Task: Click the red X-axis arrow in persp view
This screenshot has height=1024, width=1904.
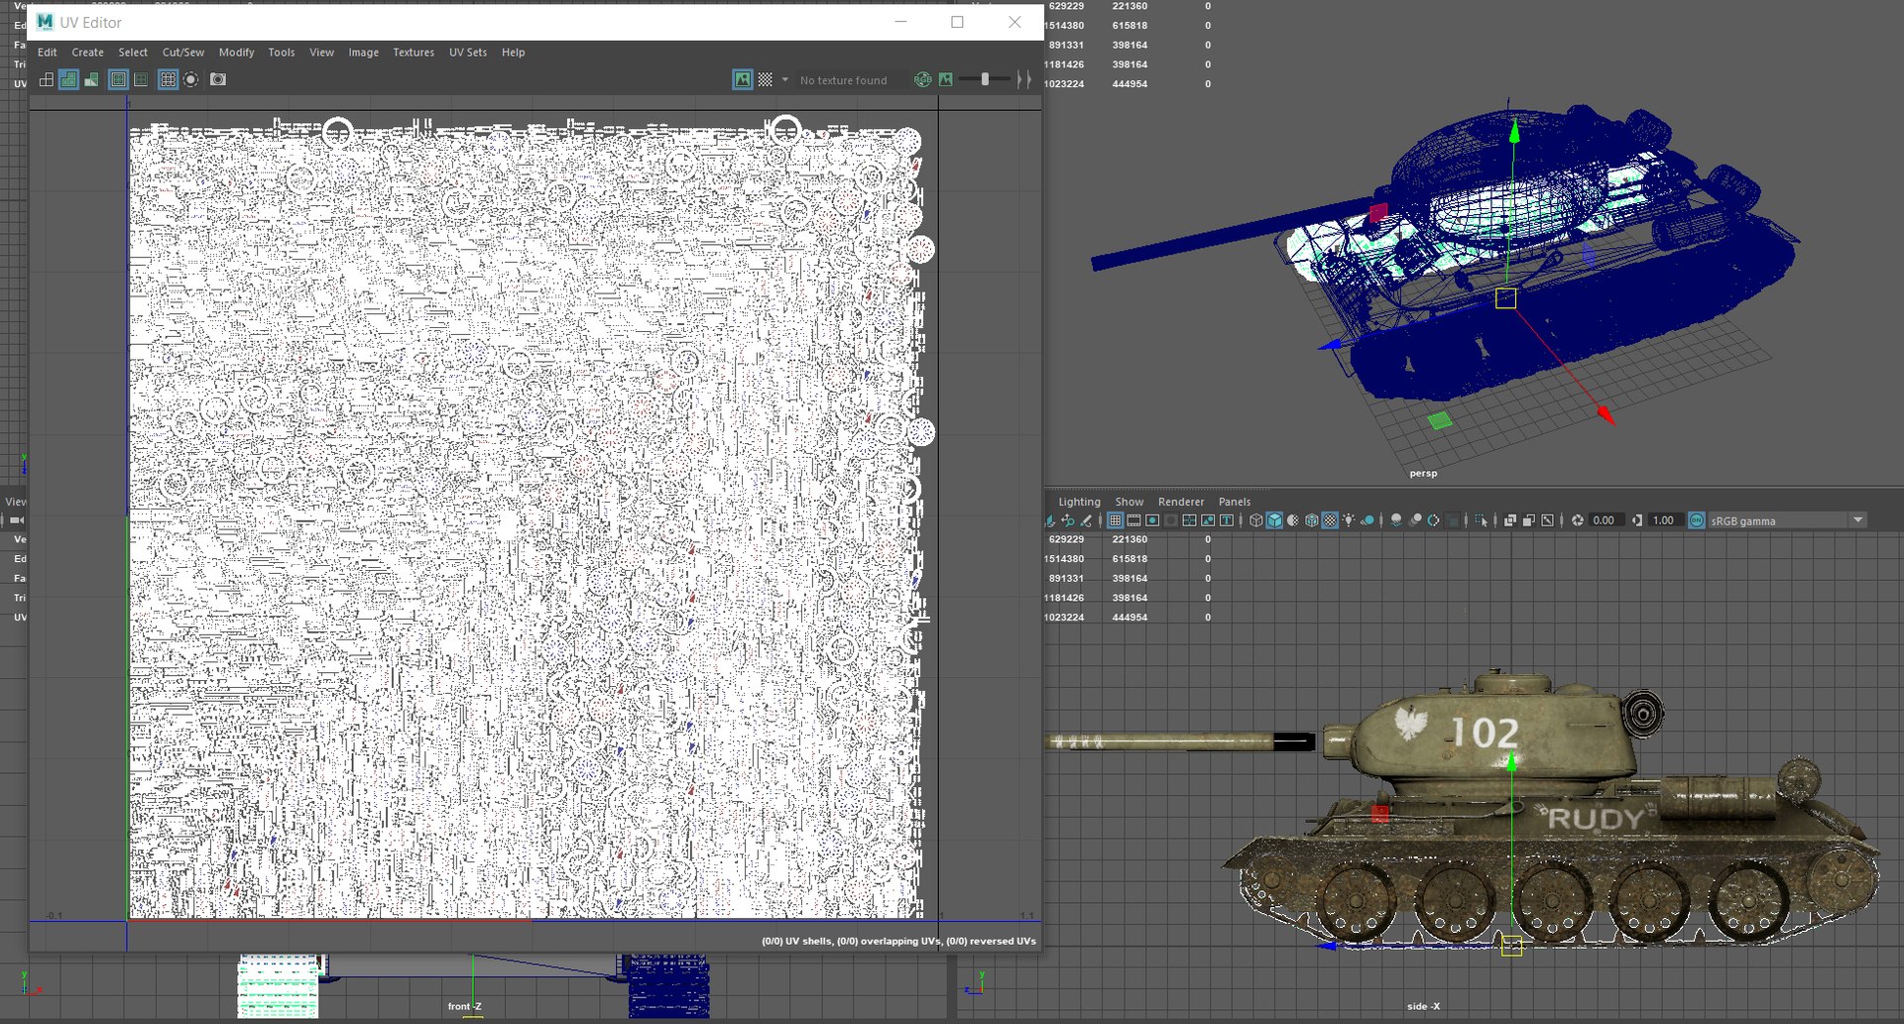Action: pyautogui.click(x=1606, y=415)
